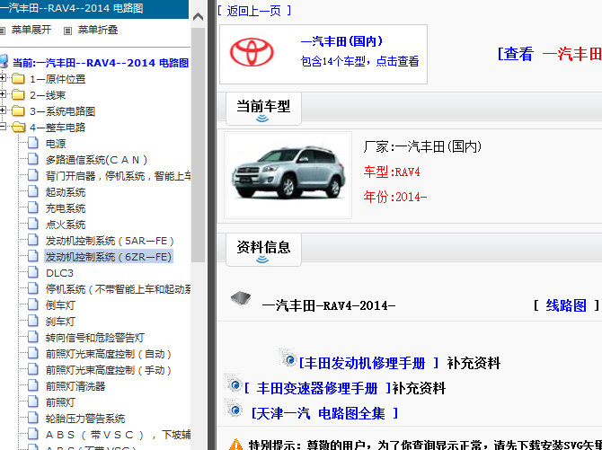The height and width of the screenshot is (450, 602).
Task: Click 菜单展开 to expand the menu
Action: [31, 30]
